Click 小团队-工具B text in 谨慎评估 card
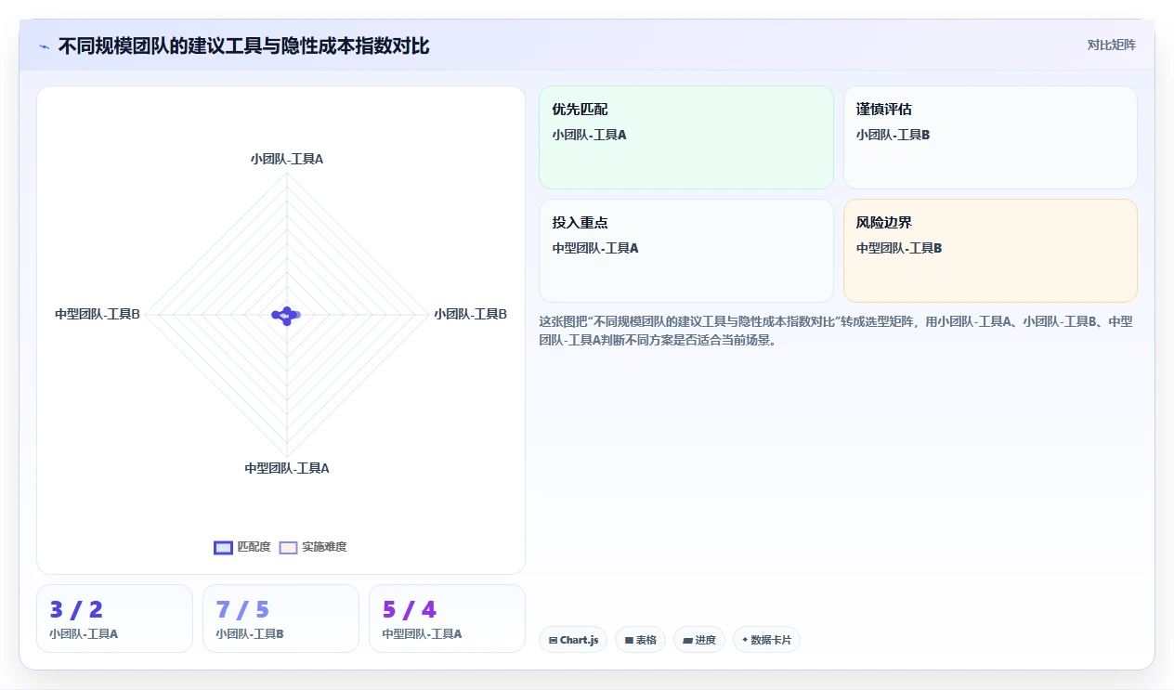1174x690 pixels. point(893,135)
